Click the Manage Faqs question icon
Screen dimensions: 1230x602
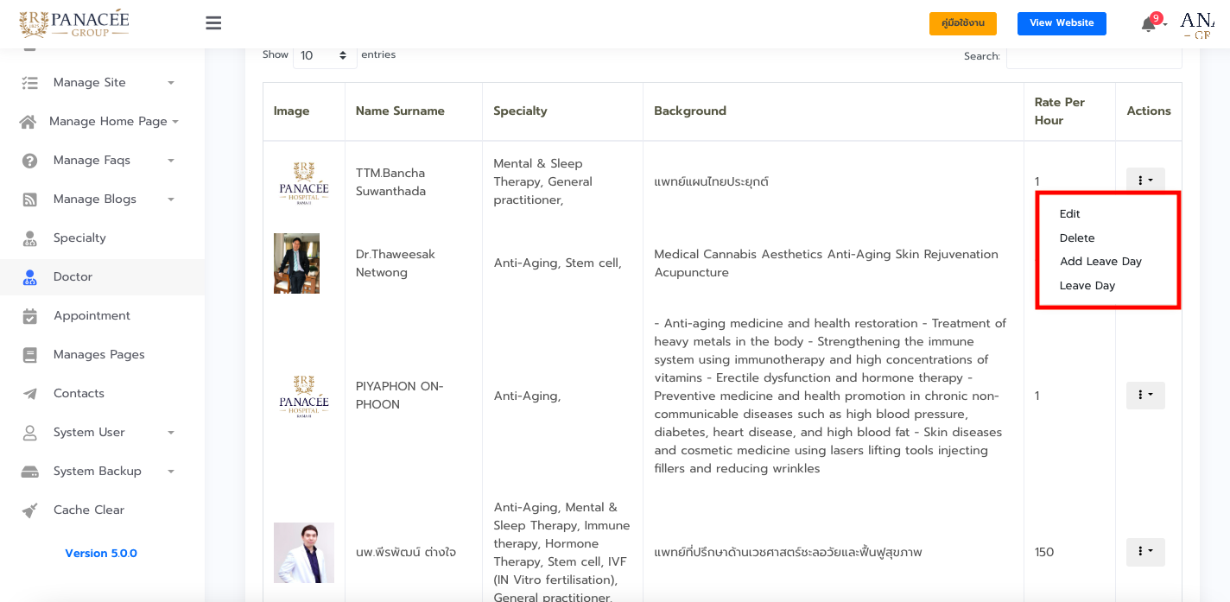coord(29,161)
